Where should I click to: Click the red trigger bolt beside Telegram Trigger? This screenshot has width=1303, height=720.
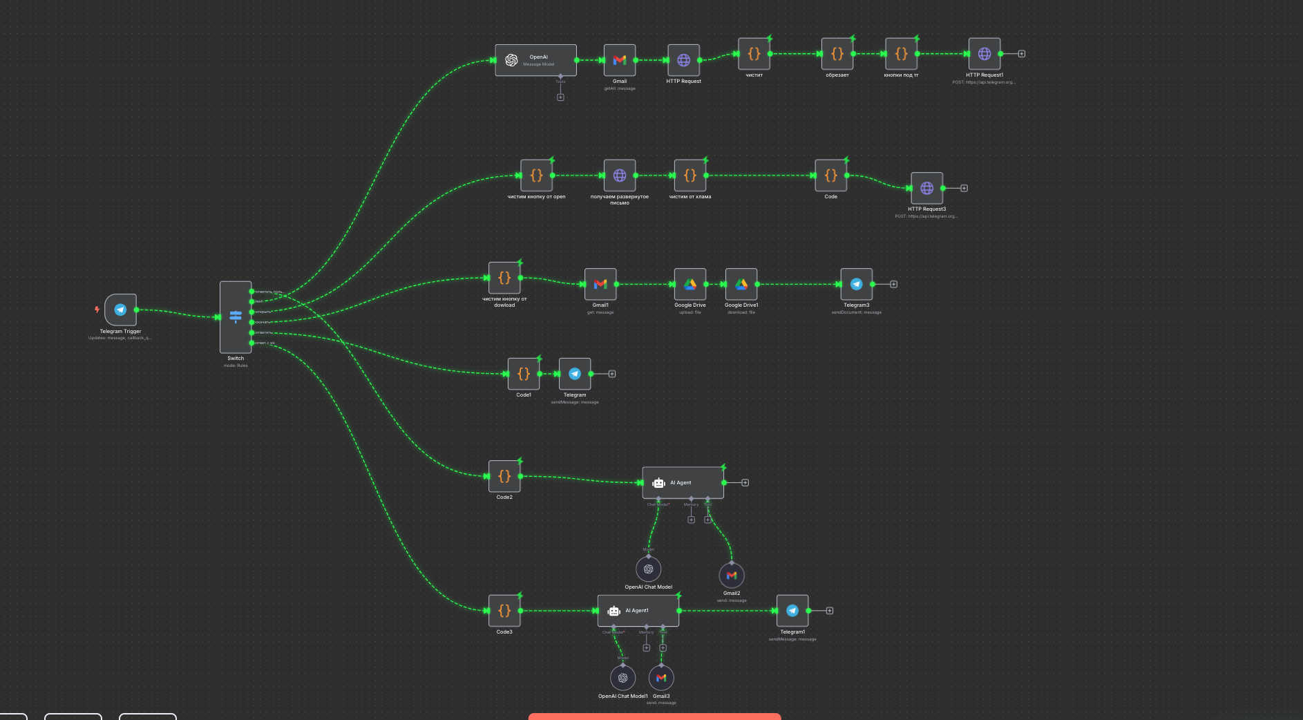point(97,310)
